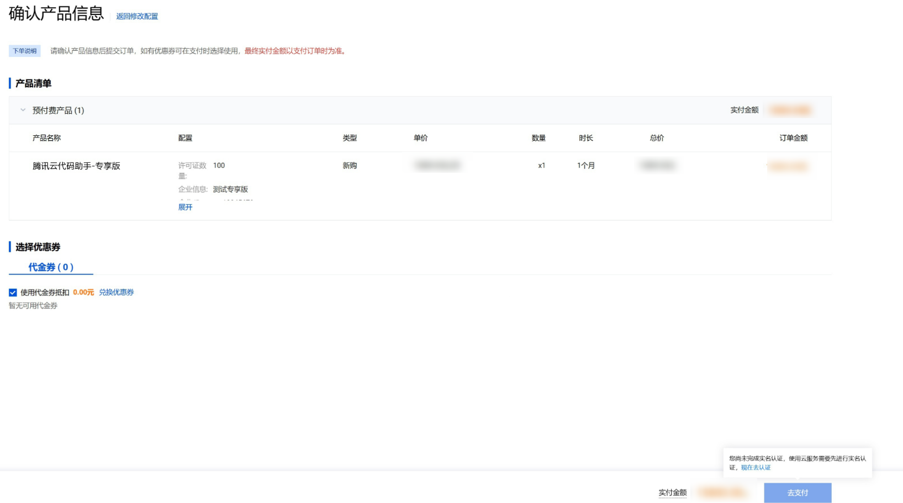Click the 选择优惠券 section heading
Screen dimensions: 903x503
(x=38, y=247)
